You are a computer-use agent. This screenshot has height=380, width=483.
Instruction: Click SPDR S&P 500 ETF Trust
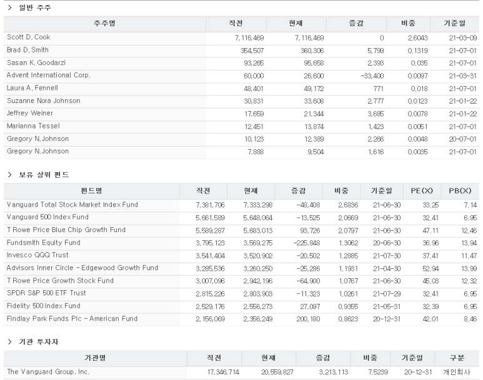point(46,293)
